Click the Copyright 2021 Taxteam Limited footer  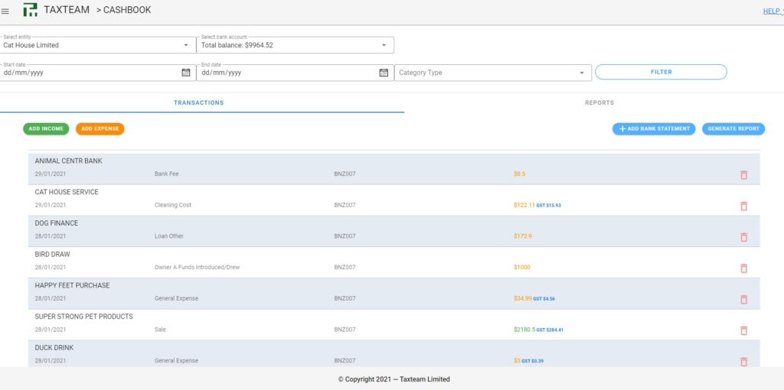pyautogui.click(x=394, y=379)
